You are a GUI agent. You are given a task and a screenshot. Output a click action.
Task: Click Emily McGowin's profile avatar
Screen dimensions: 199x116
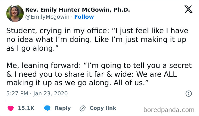pyautogui.click(x=15, y=13)
